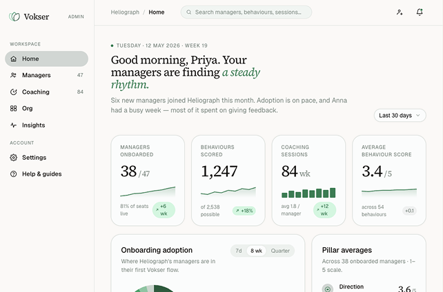This screenshot has height=292, width=443.
Task: Click the +12 wk trend badge
Action: coord(324,210)
